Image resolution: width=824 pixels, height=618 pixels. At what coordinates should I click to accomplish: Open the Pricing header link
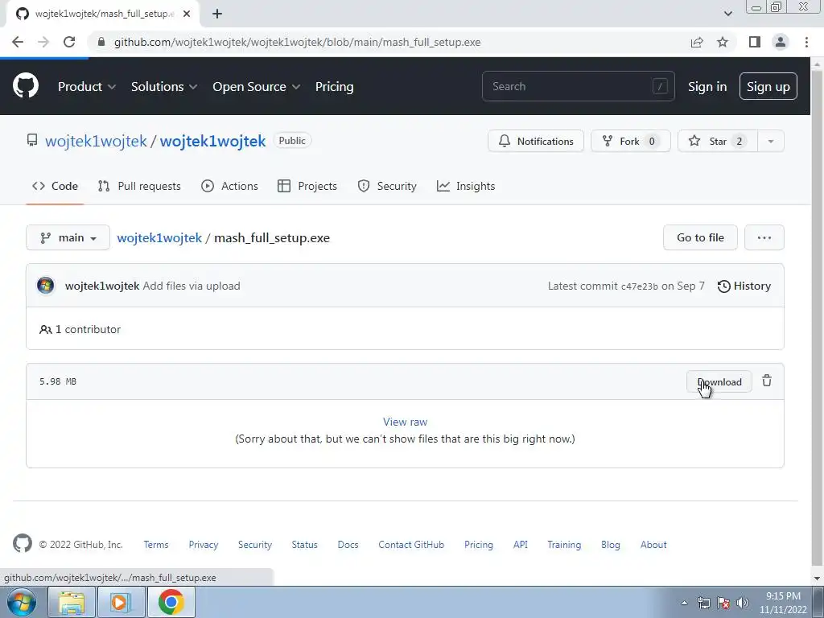click(334, 87)
